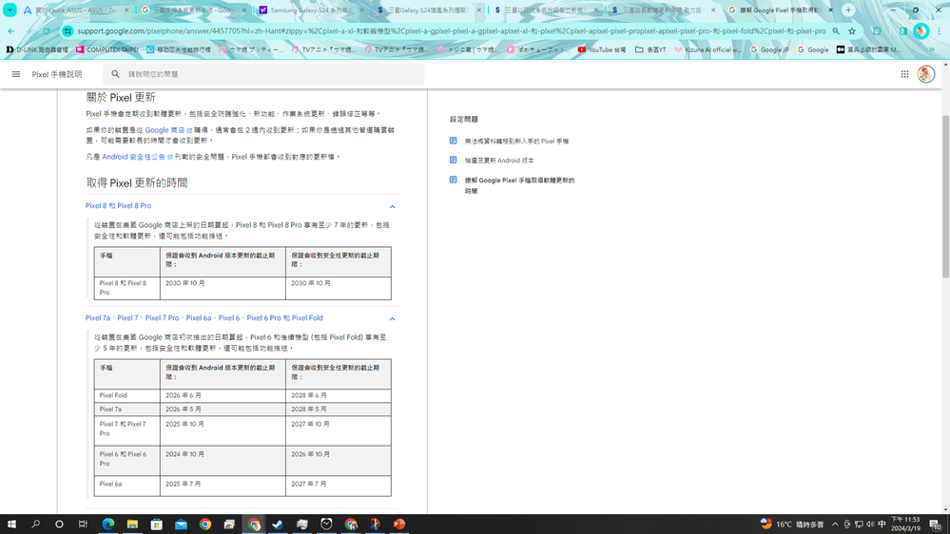Image resolution: width=950 pixels, height=534 pixels.
Task: Open the notification center
Action: tap(936, 524)
